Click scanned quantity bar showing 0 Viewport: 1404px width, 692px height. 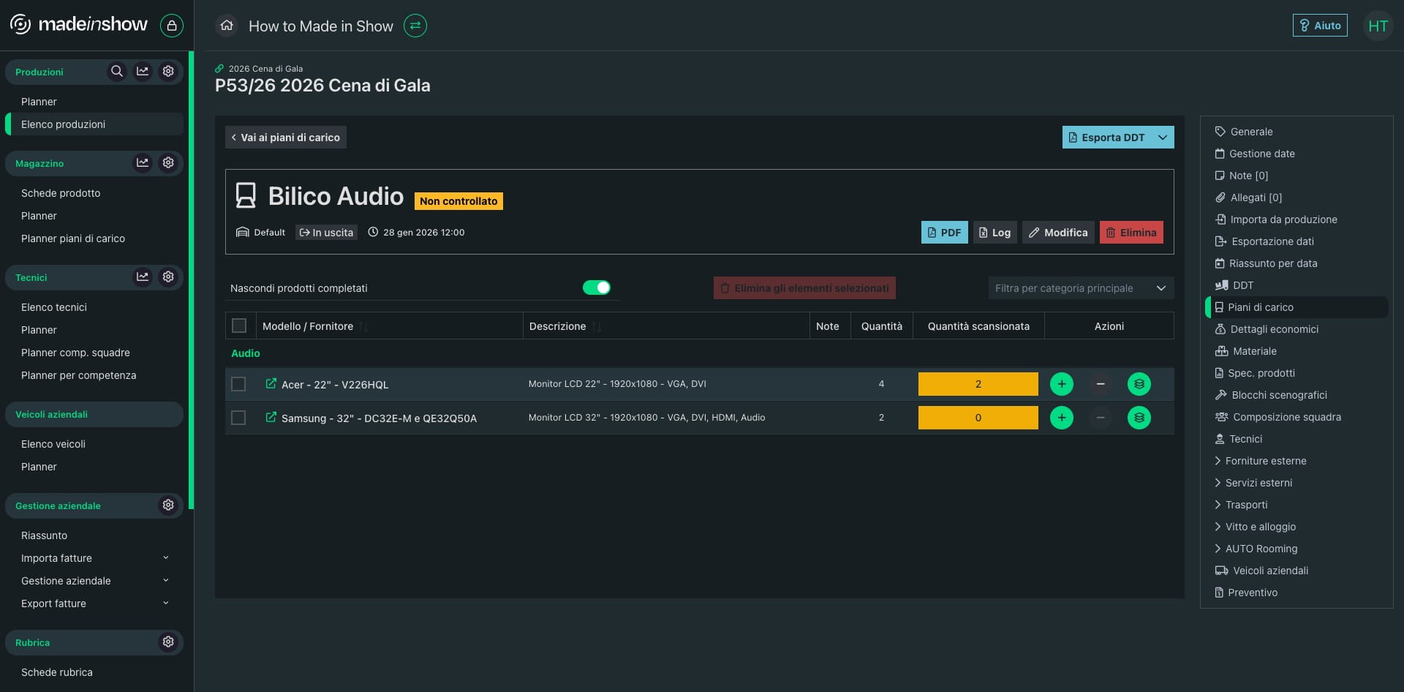[x=978, y=418]
